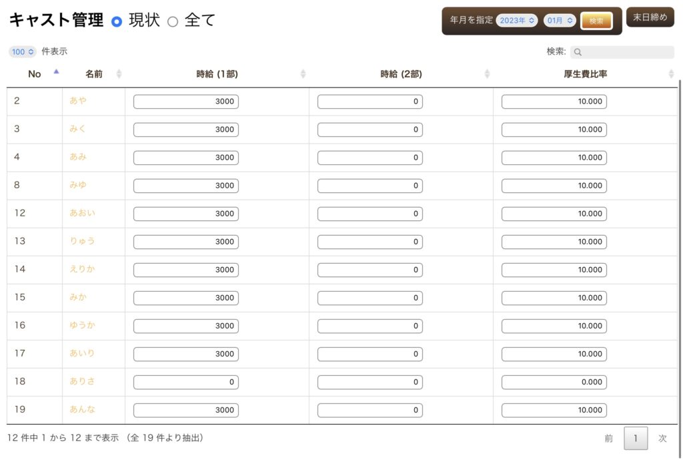Open cast name link ありさ
This screenshot has height=460, width=683.
click(x=82, y=381)
